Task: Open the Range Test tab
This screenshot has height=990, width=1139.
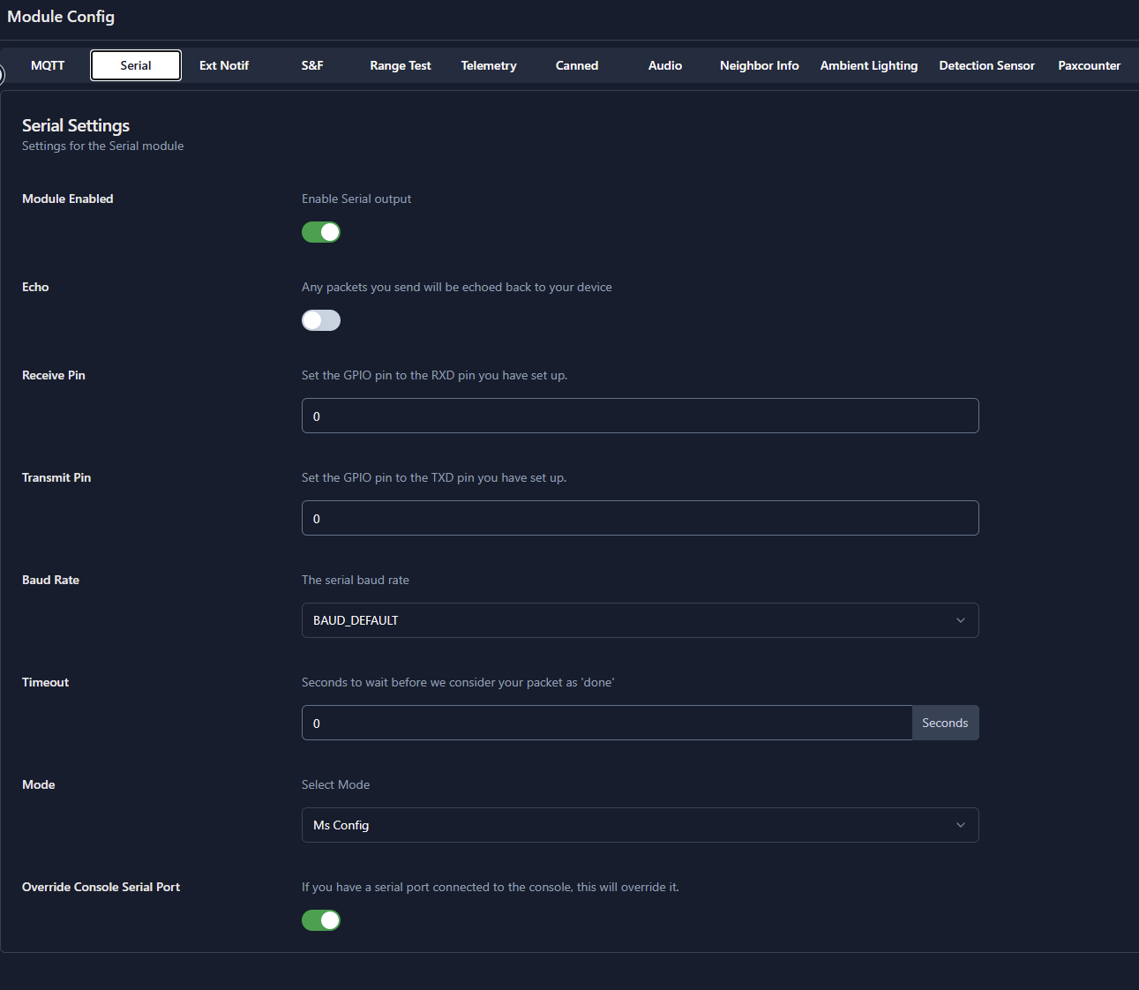Action: [401, 65]
